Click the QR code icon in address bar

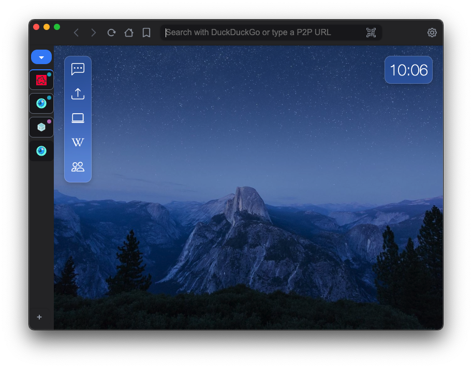(371, 33)
